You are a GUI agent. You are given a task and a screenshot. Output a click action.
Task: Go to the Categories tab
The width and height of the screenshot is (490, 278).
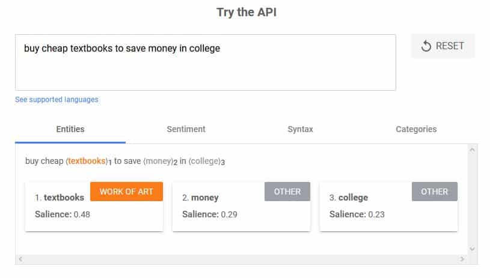coord(416,129)
